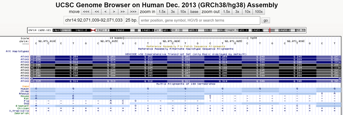Click codon Q 254 in top ATXN3 transcript

pos(74,57)
